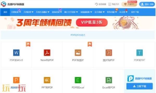Click the blue P desktop app icon
The height and width of the screenshot is (93, 156).
131,79
